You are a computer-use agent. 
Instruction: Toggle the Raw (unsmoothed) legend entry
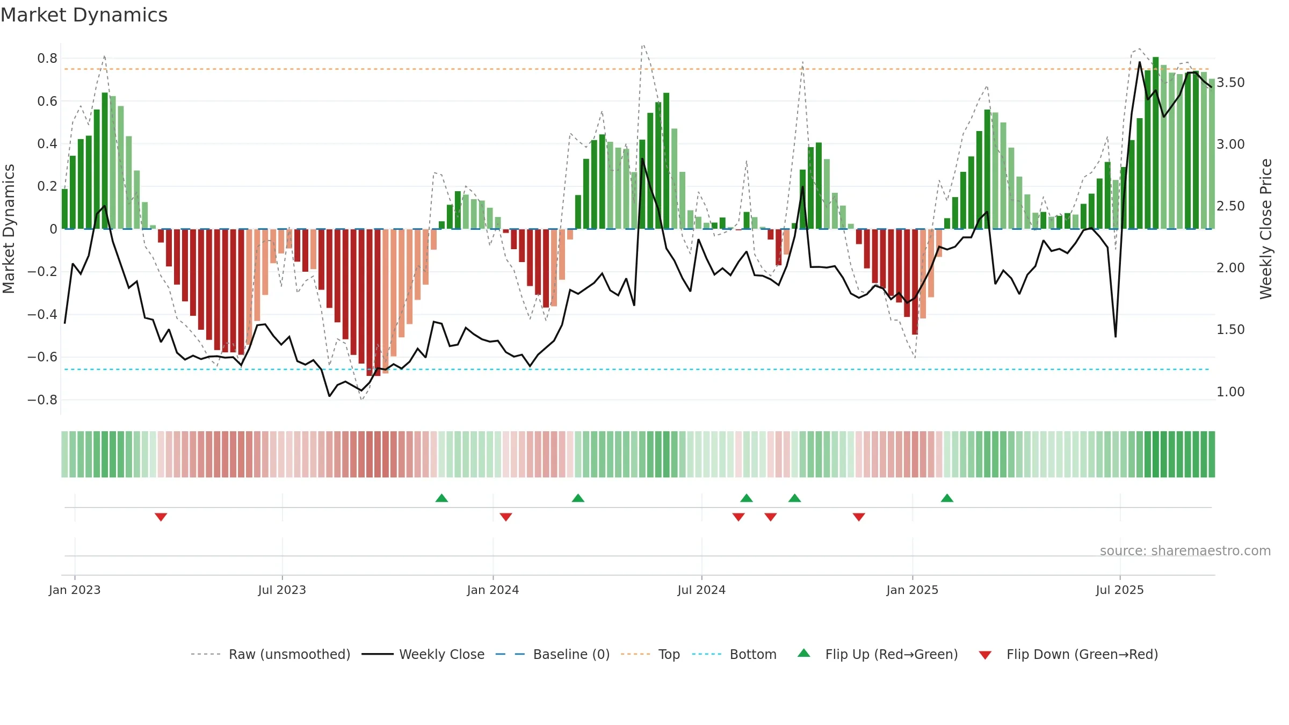coord(271,654)
